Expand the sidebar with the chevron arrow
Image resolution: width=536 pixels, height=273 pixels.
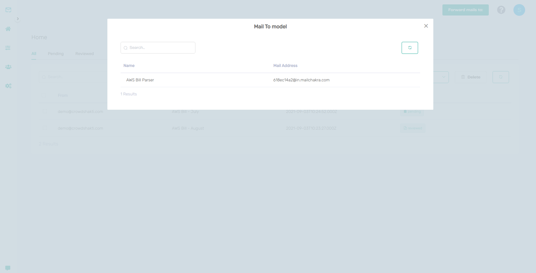pyautogui.click(x=18, y=19)
